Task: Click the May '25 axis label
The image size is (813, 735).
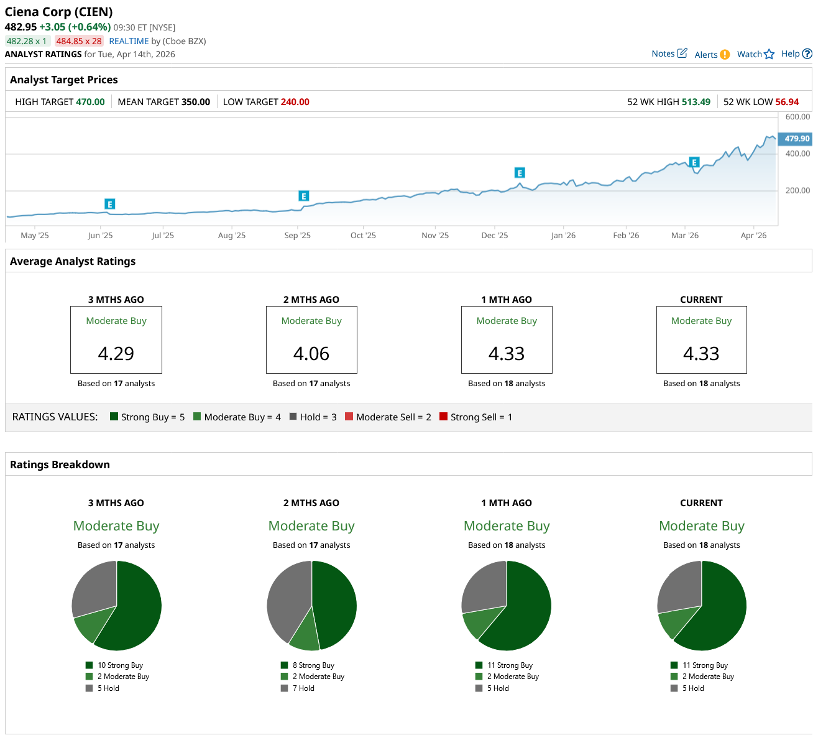Action: pos(35,235)
